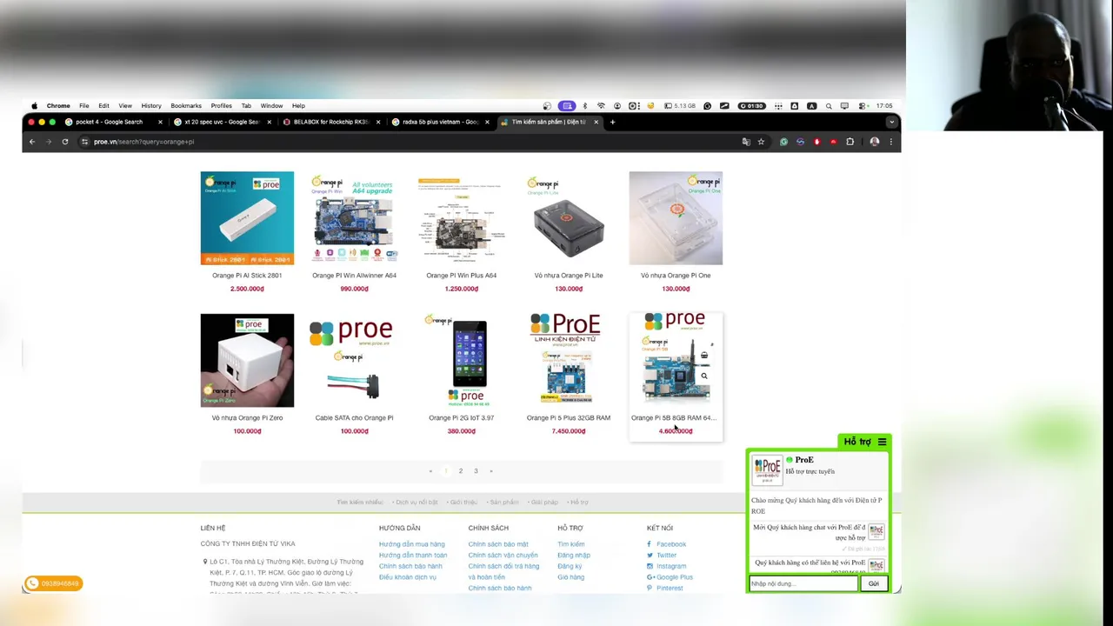Screen dimensions: 1113x626
Task: Click the Facebook icon in footer
Action: [x=650, y=544]
